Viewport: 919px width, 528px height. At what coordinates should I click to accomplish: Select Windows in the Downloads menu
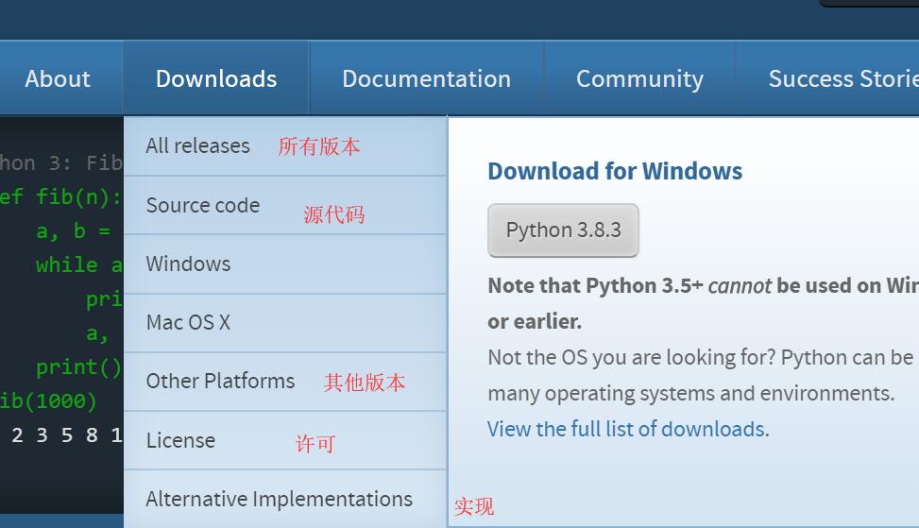point(285,264)
